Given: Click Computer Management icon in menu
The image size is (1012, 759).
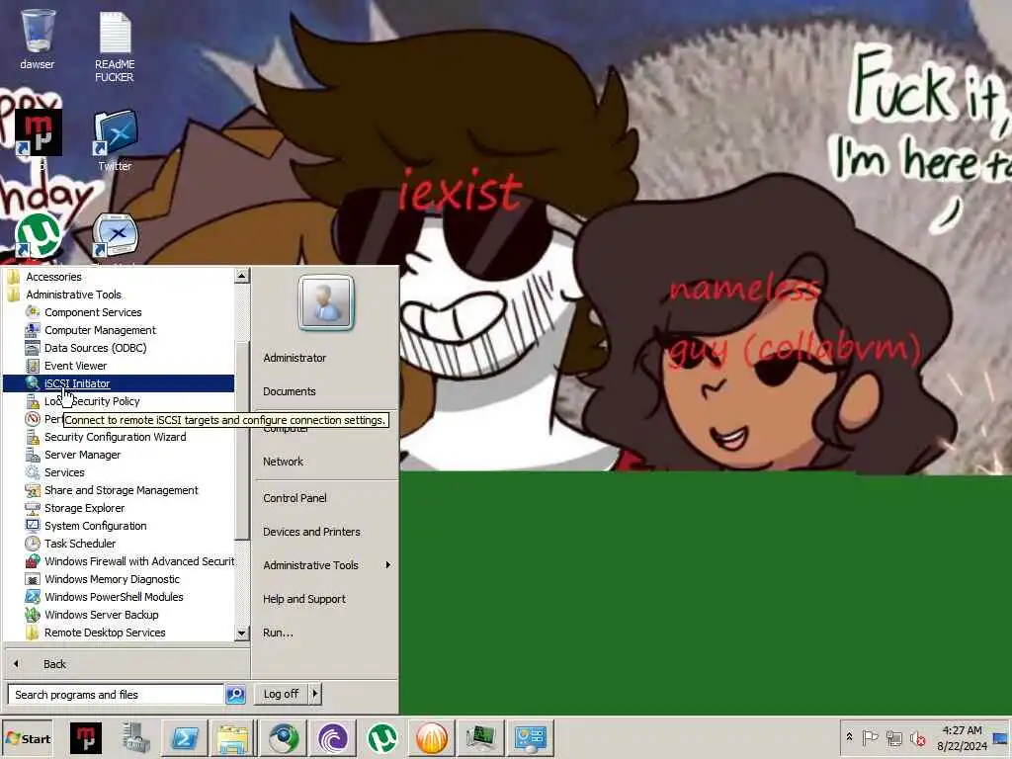Looking at the screenshot, I should tap(33, 330).
